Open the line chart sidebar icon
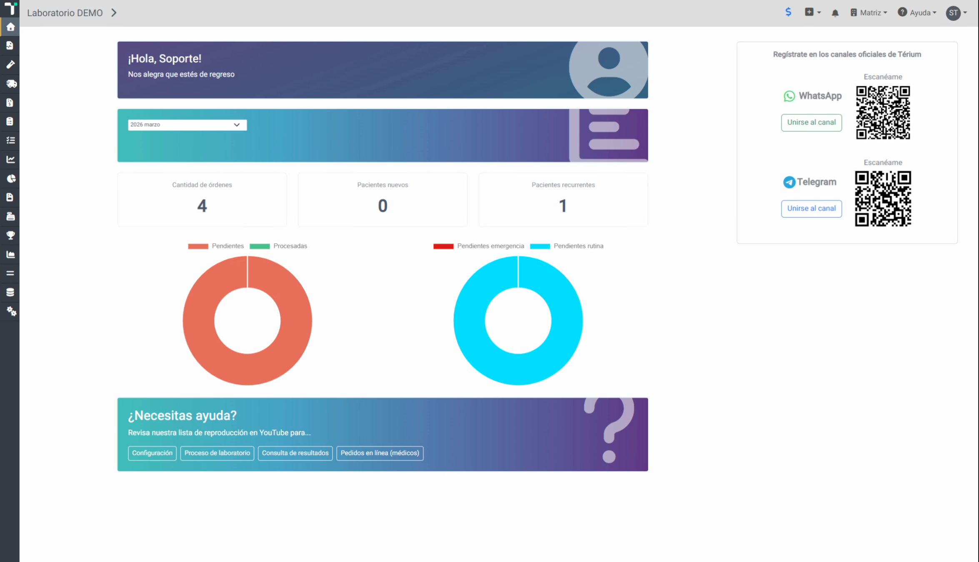 point(10,159)
